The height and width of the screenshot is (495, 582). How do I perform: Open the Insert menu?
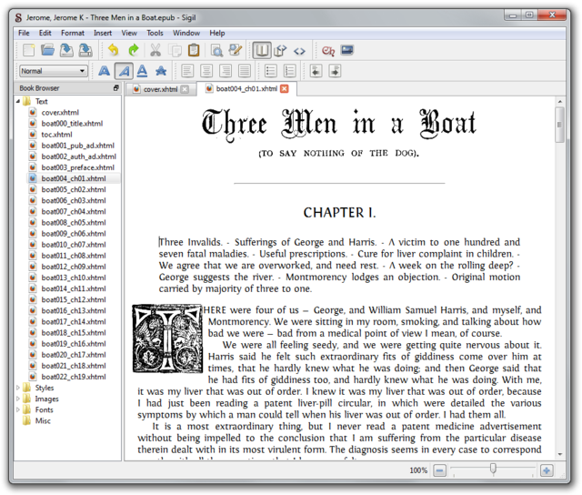[103, 33]
